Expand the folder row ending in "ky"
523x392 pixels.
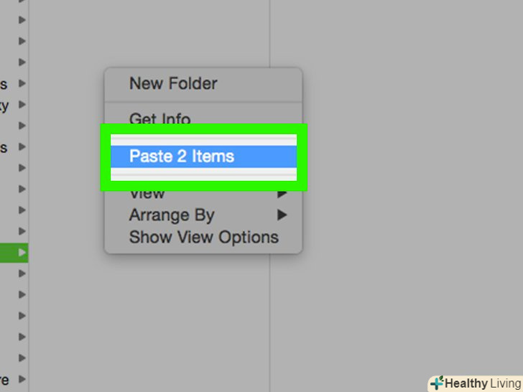pyautogui.click(x=22, y=106)
